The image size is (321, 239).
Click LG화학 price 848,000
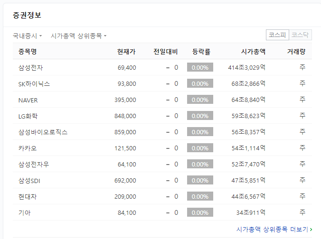(x=125, y=116)
